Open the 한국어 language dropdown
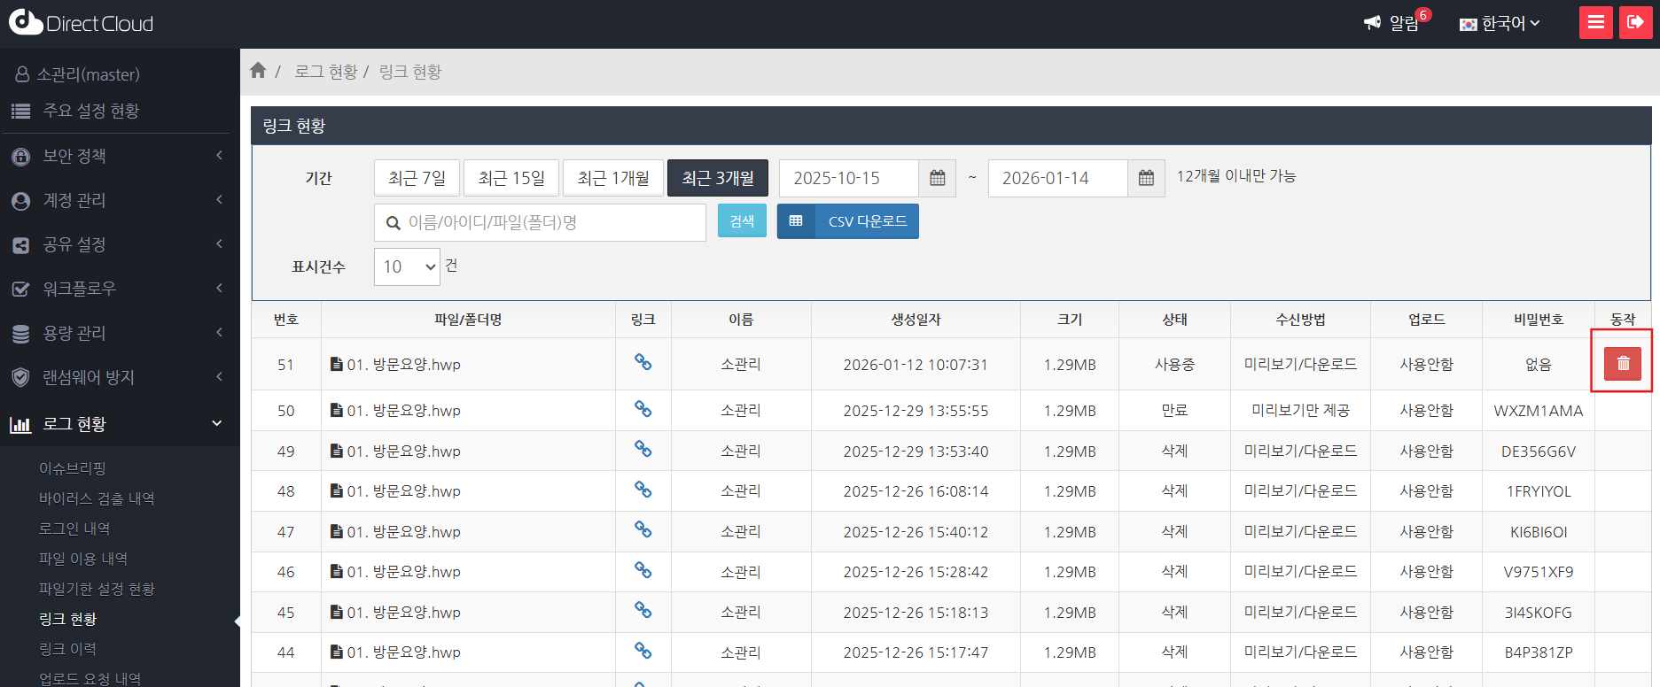This screenshot has width=1660, height=687. click(1500, 23)
